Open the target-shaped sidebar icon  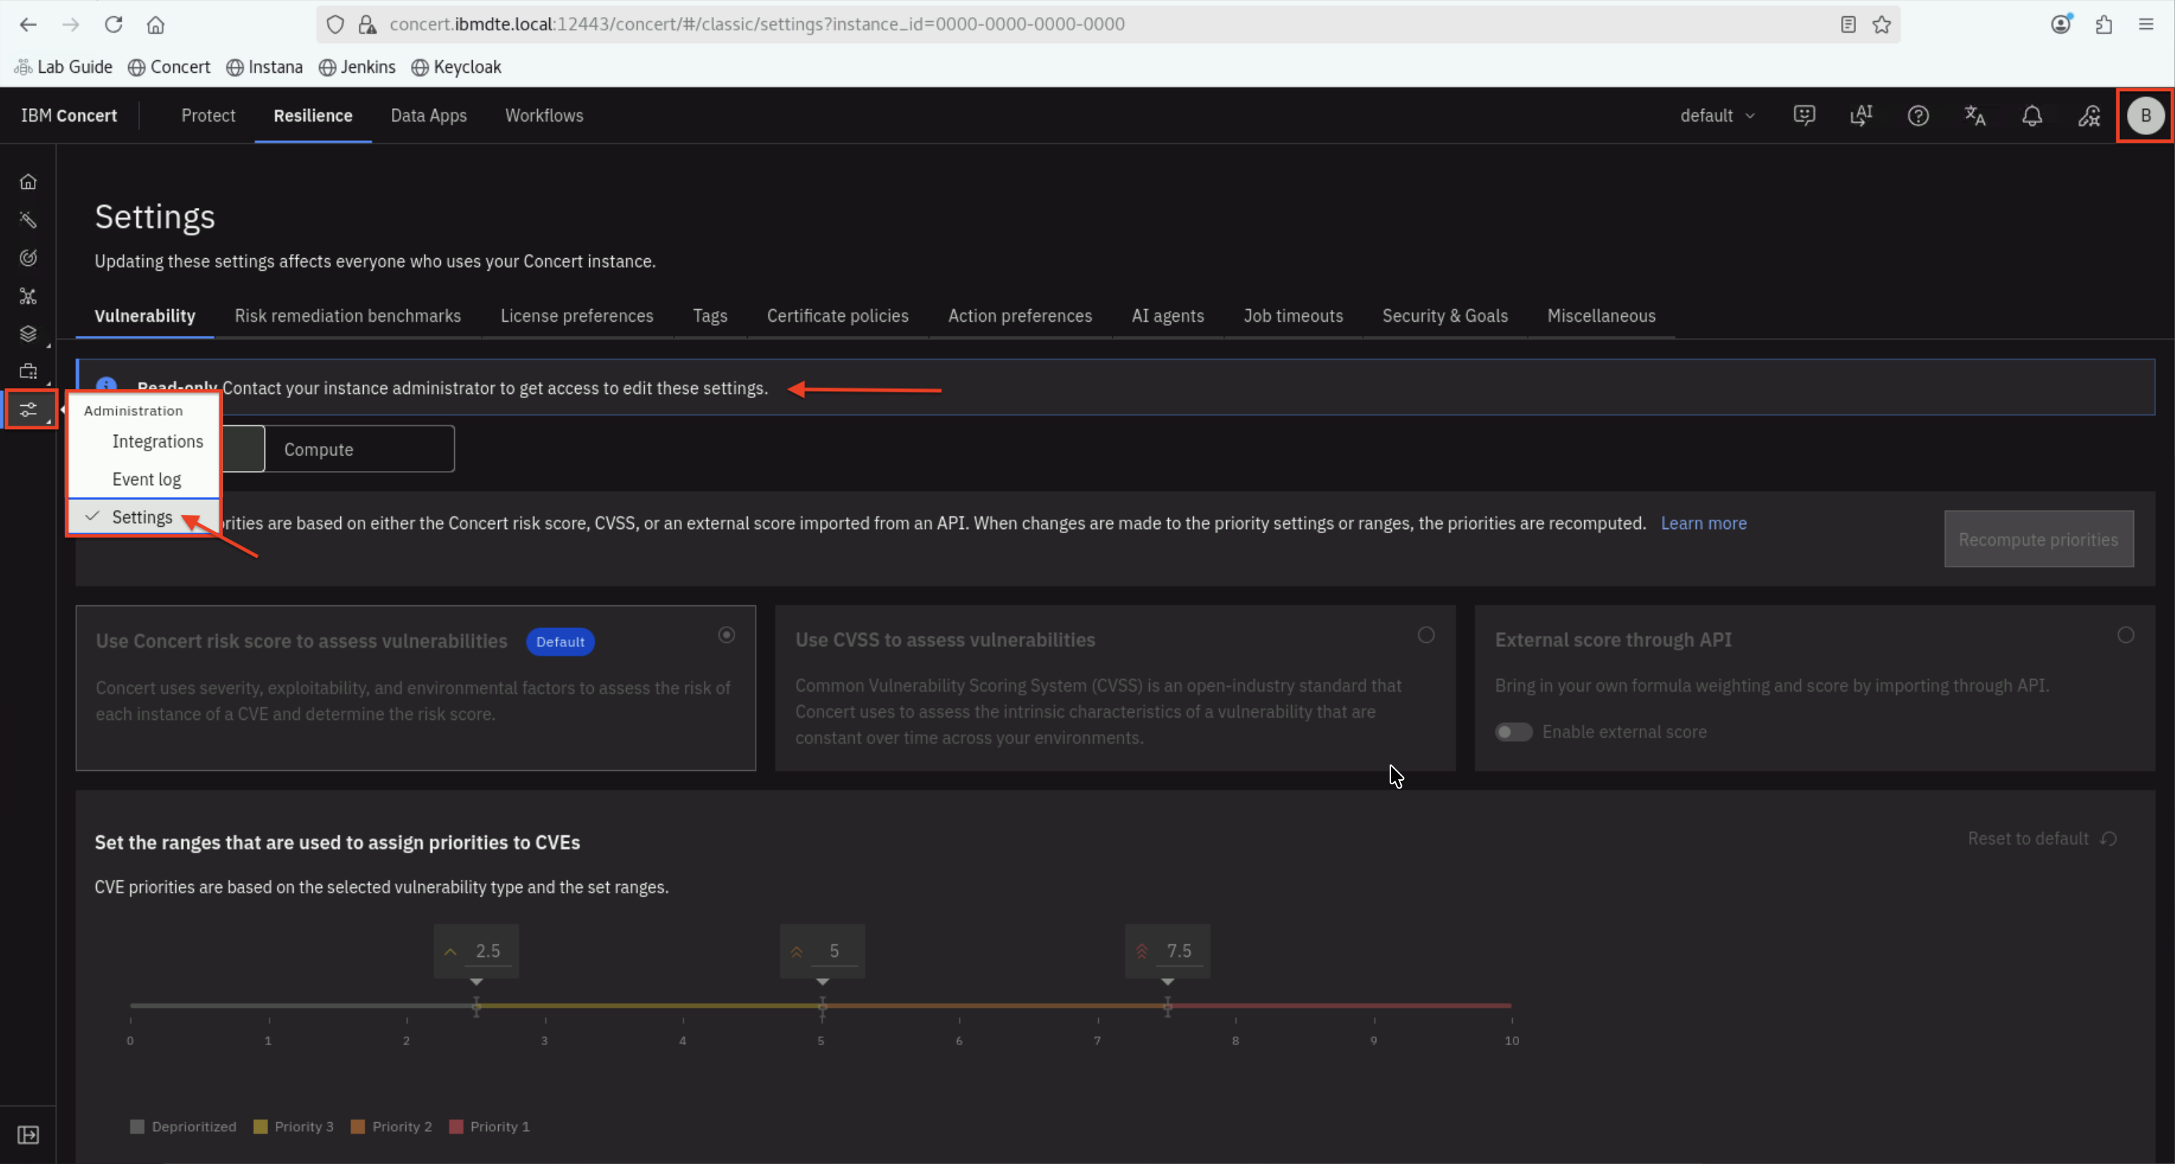pos(28,257)
